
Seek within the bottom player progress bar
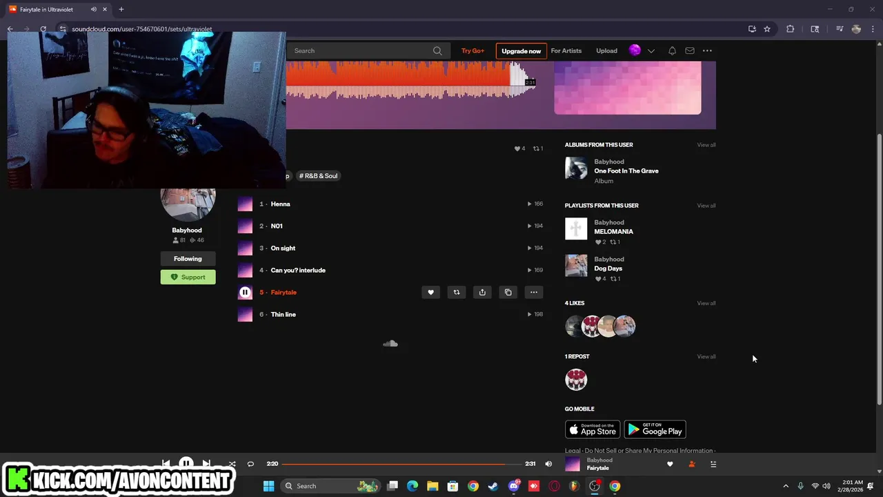pos(402,464)
